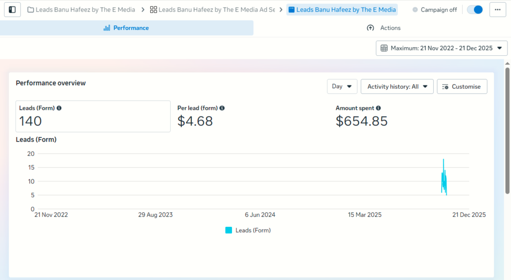Click info icon beside Per lead (form)
The image size is (511, 280).
tap(222, 108)
